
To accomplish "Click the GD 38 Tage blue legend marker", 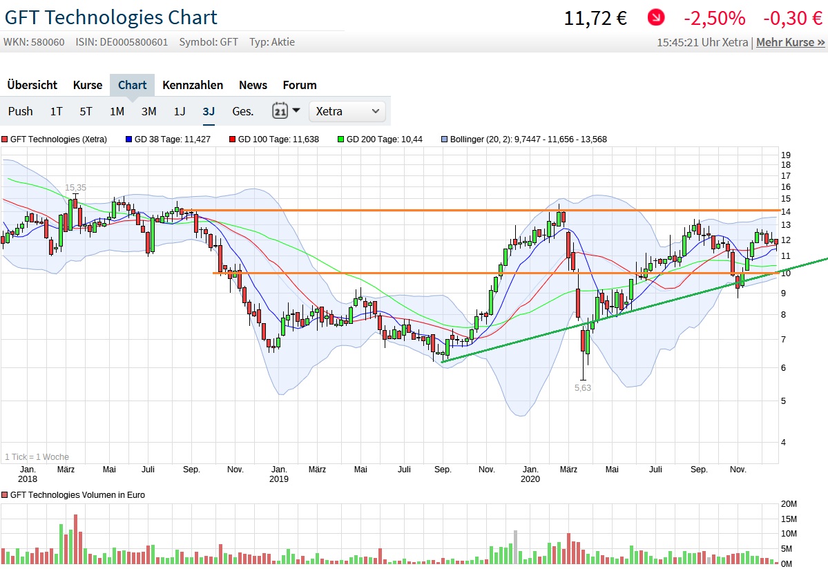I will click(128, 139).
